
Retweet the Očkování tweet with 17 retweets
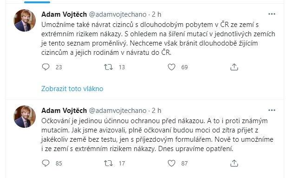(x=108, y=163)
